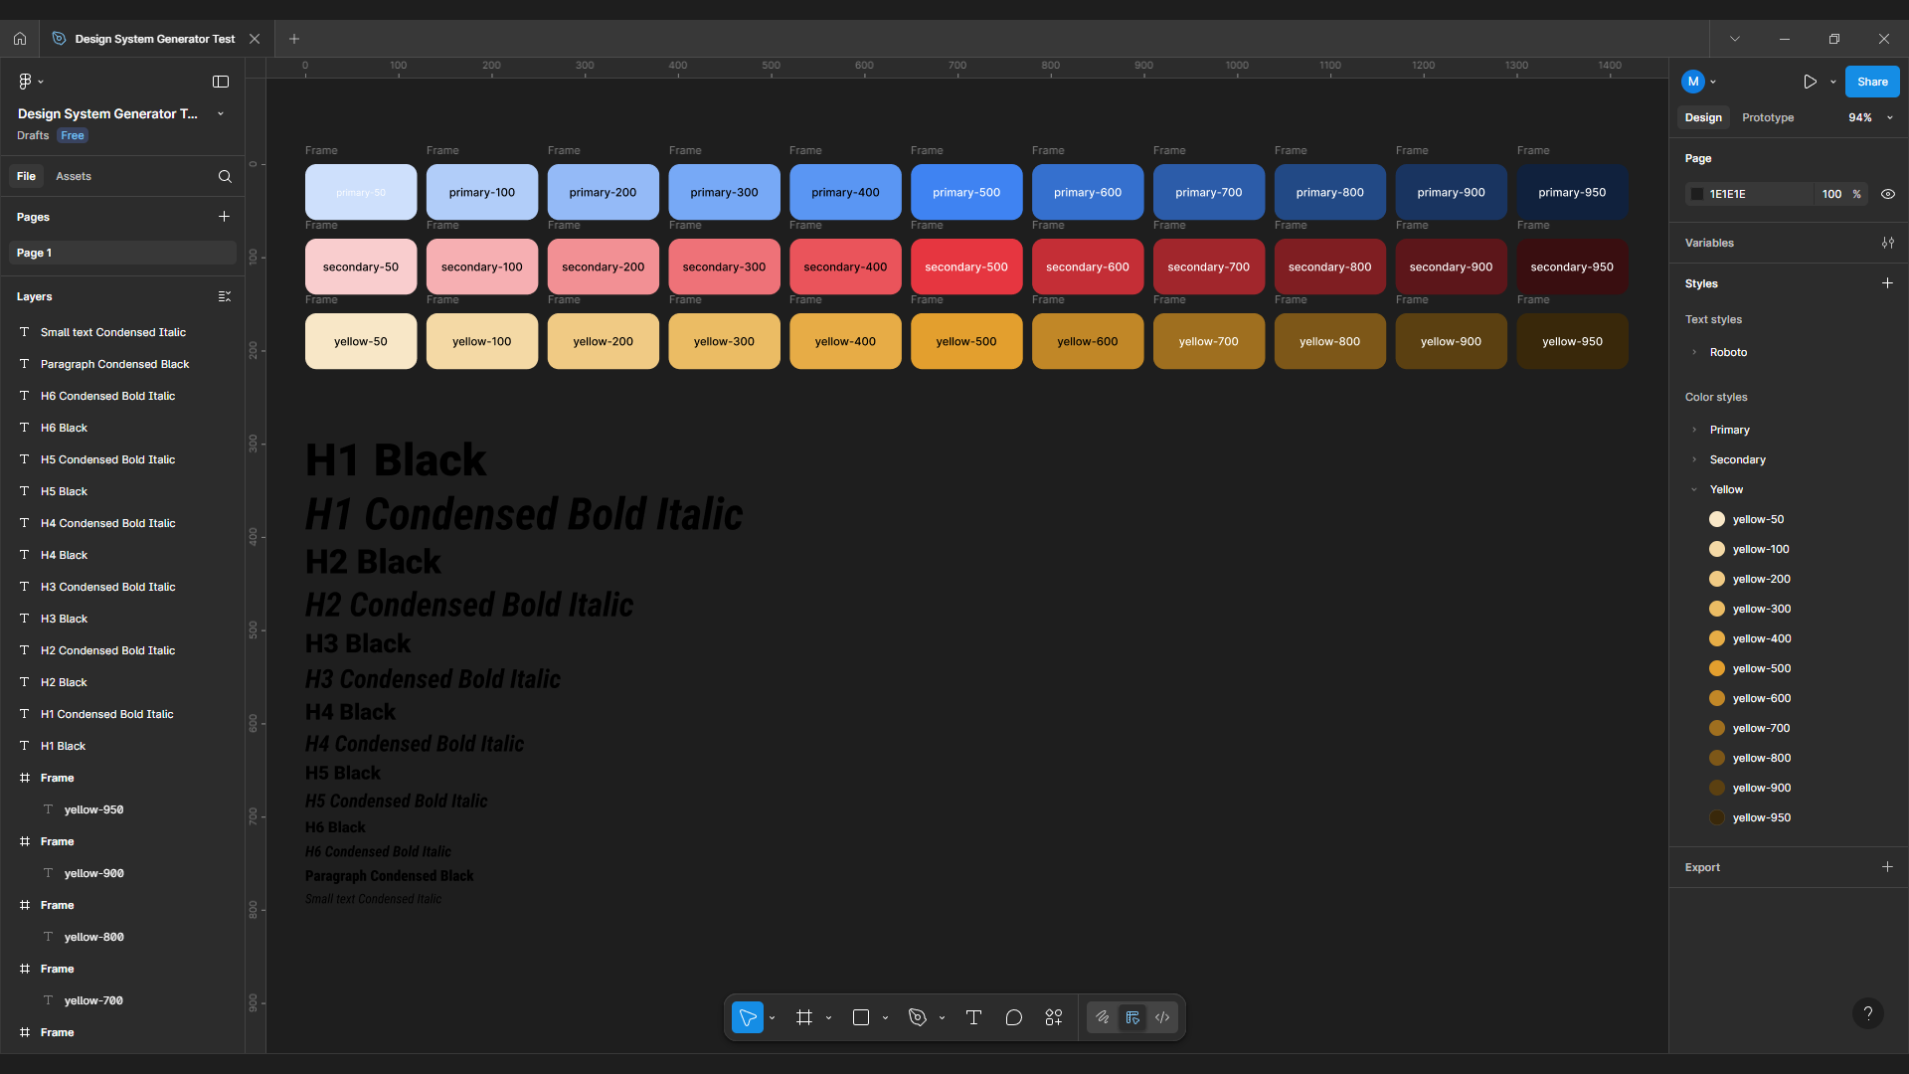This screenshot has width=1909, height=1074.
Task: Select the H3 Black text layer
Action: coord(64,619)
